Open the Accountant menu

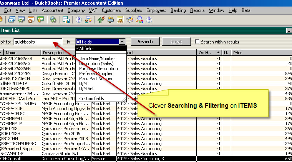pyautogui.click(x=52, y=10)
